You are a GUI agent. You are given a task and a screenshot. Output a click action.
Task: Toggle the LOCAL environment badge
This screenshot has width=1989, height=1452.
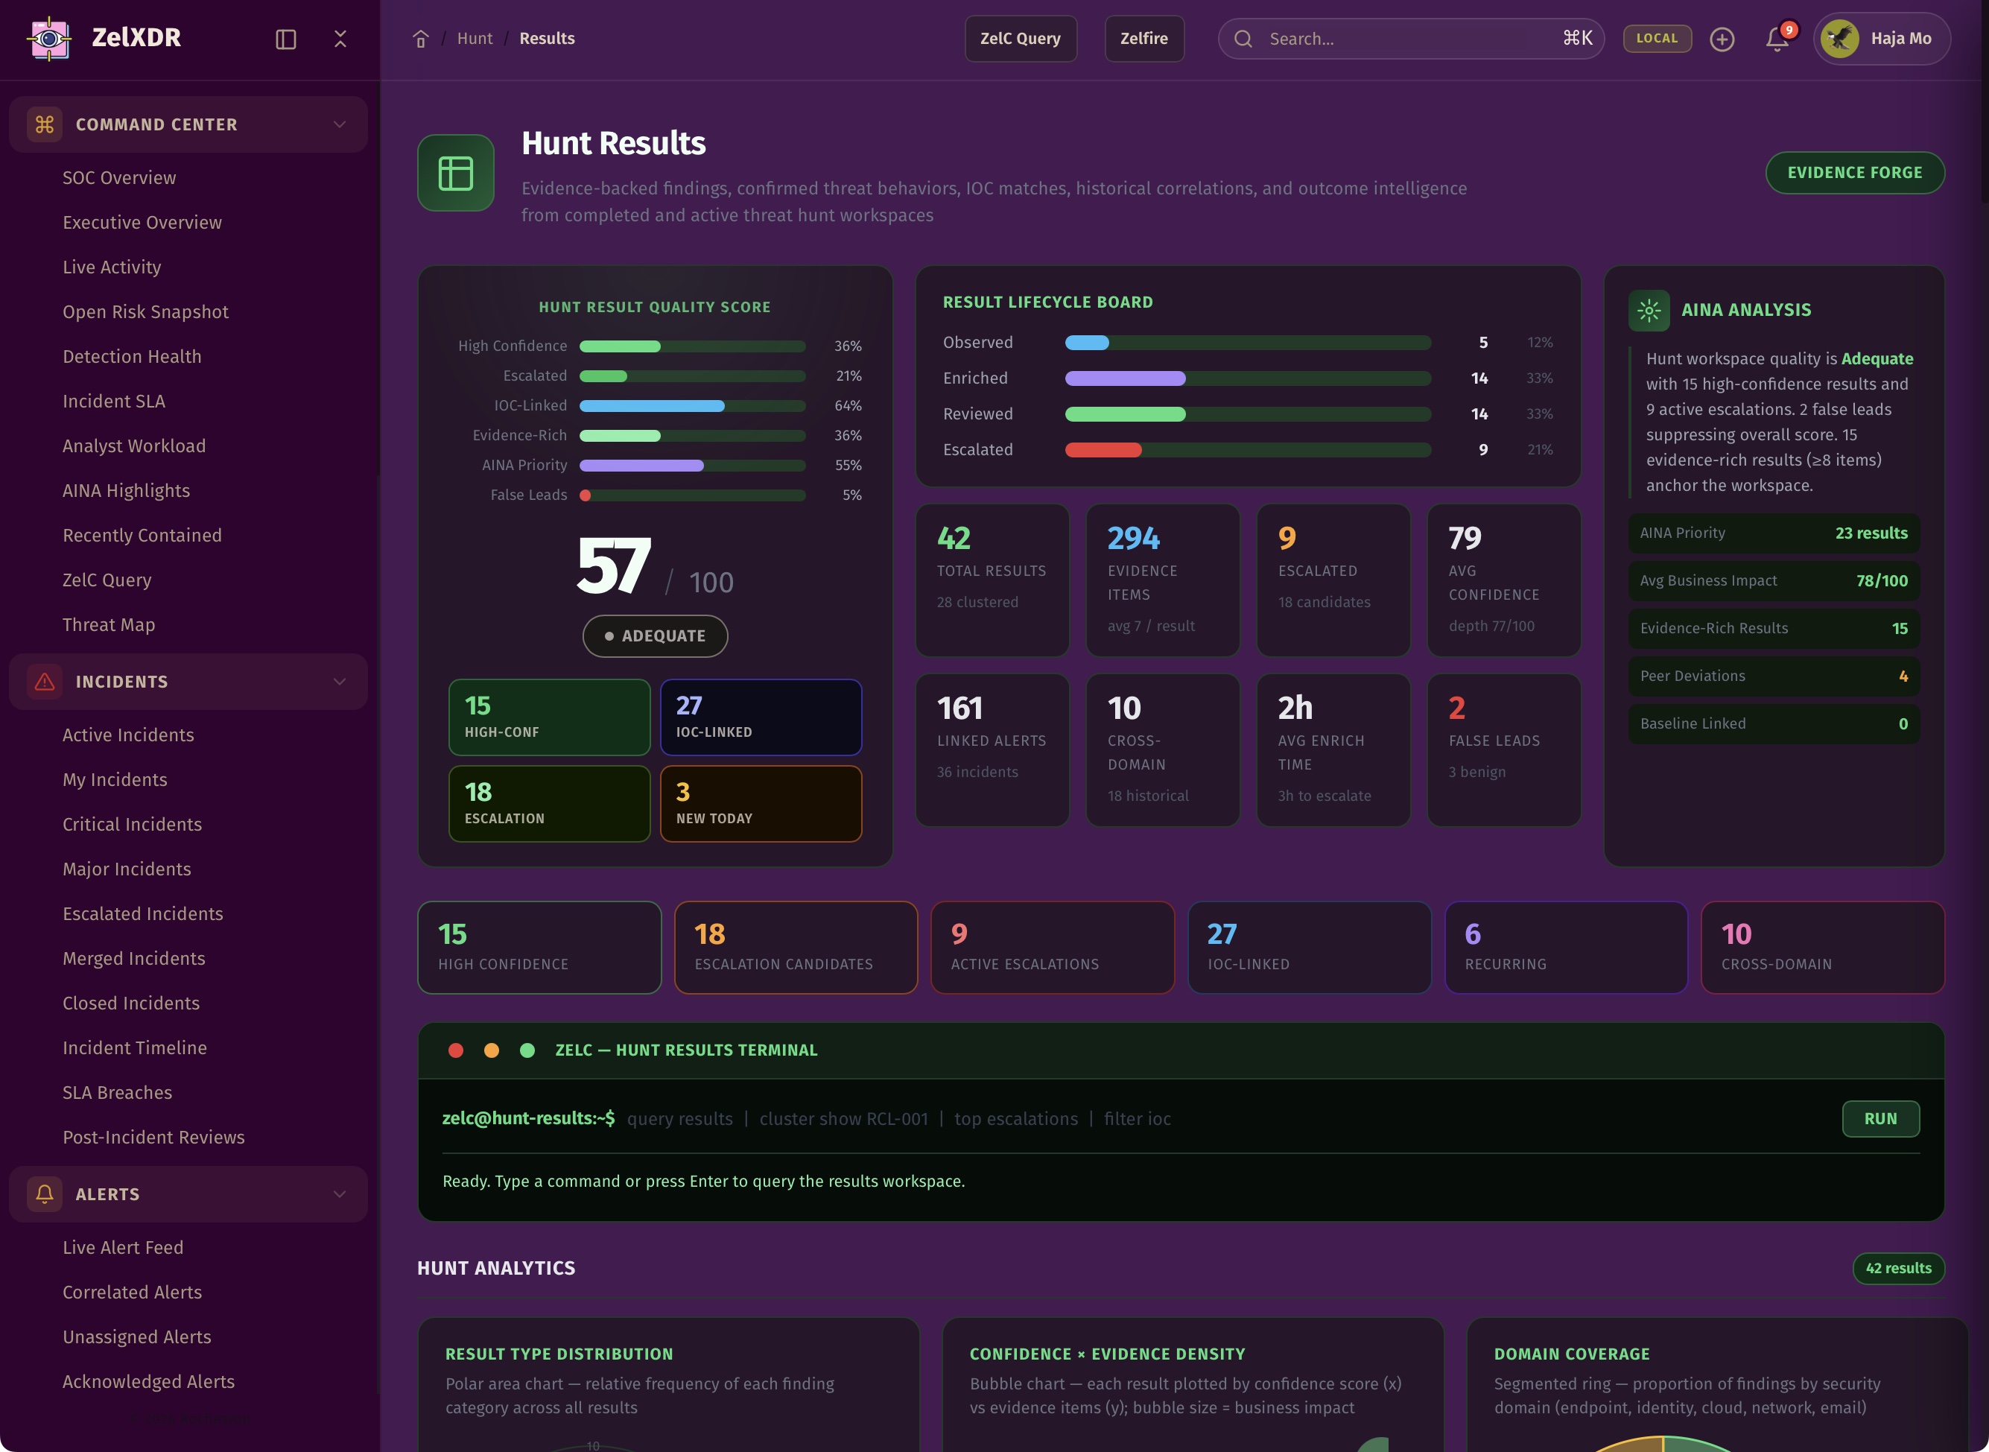[x=1657, y=39]
